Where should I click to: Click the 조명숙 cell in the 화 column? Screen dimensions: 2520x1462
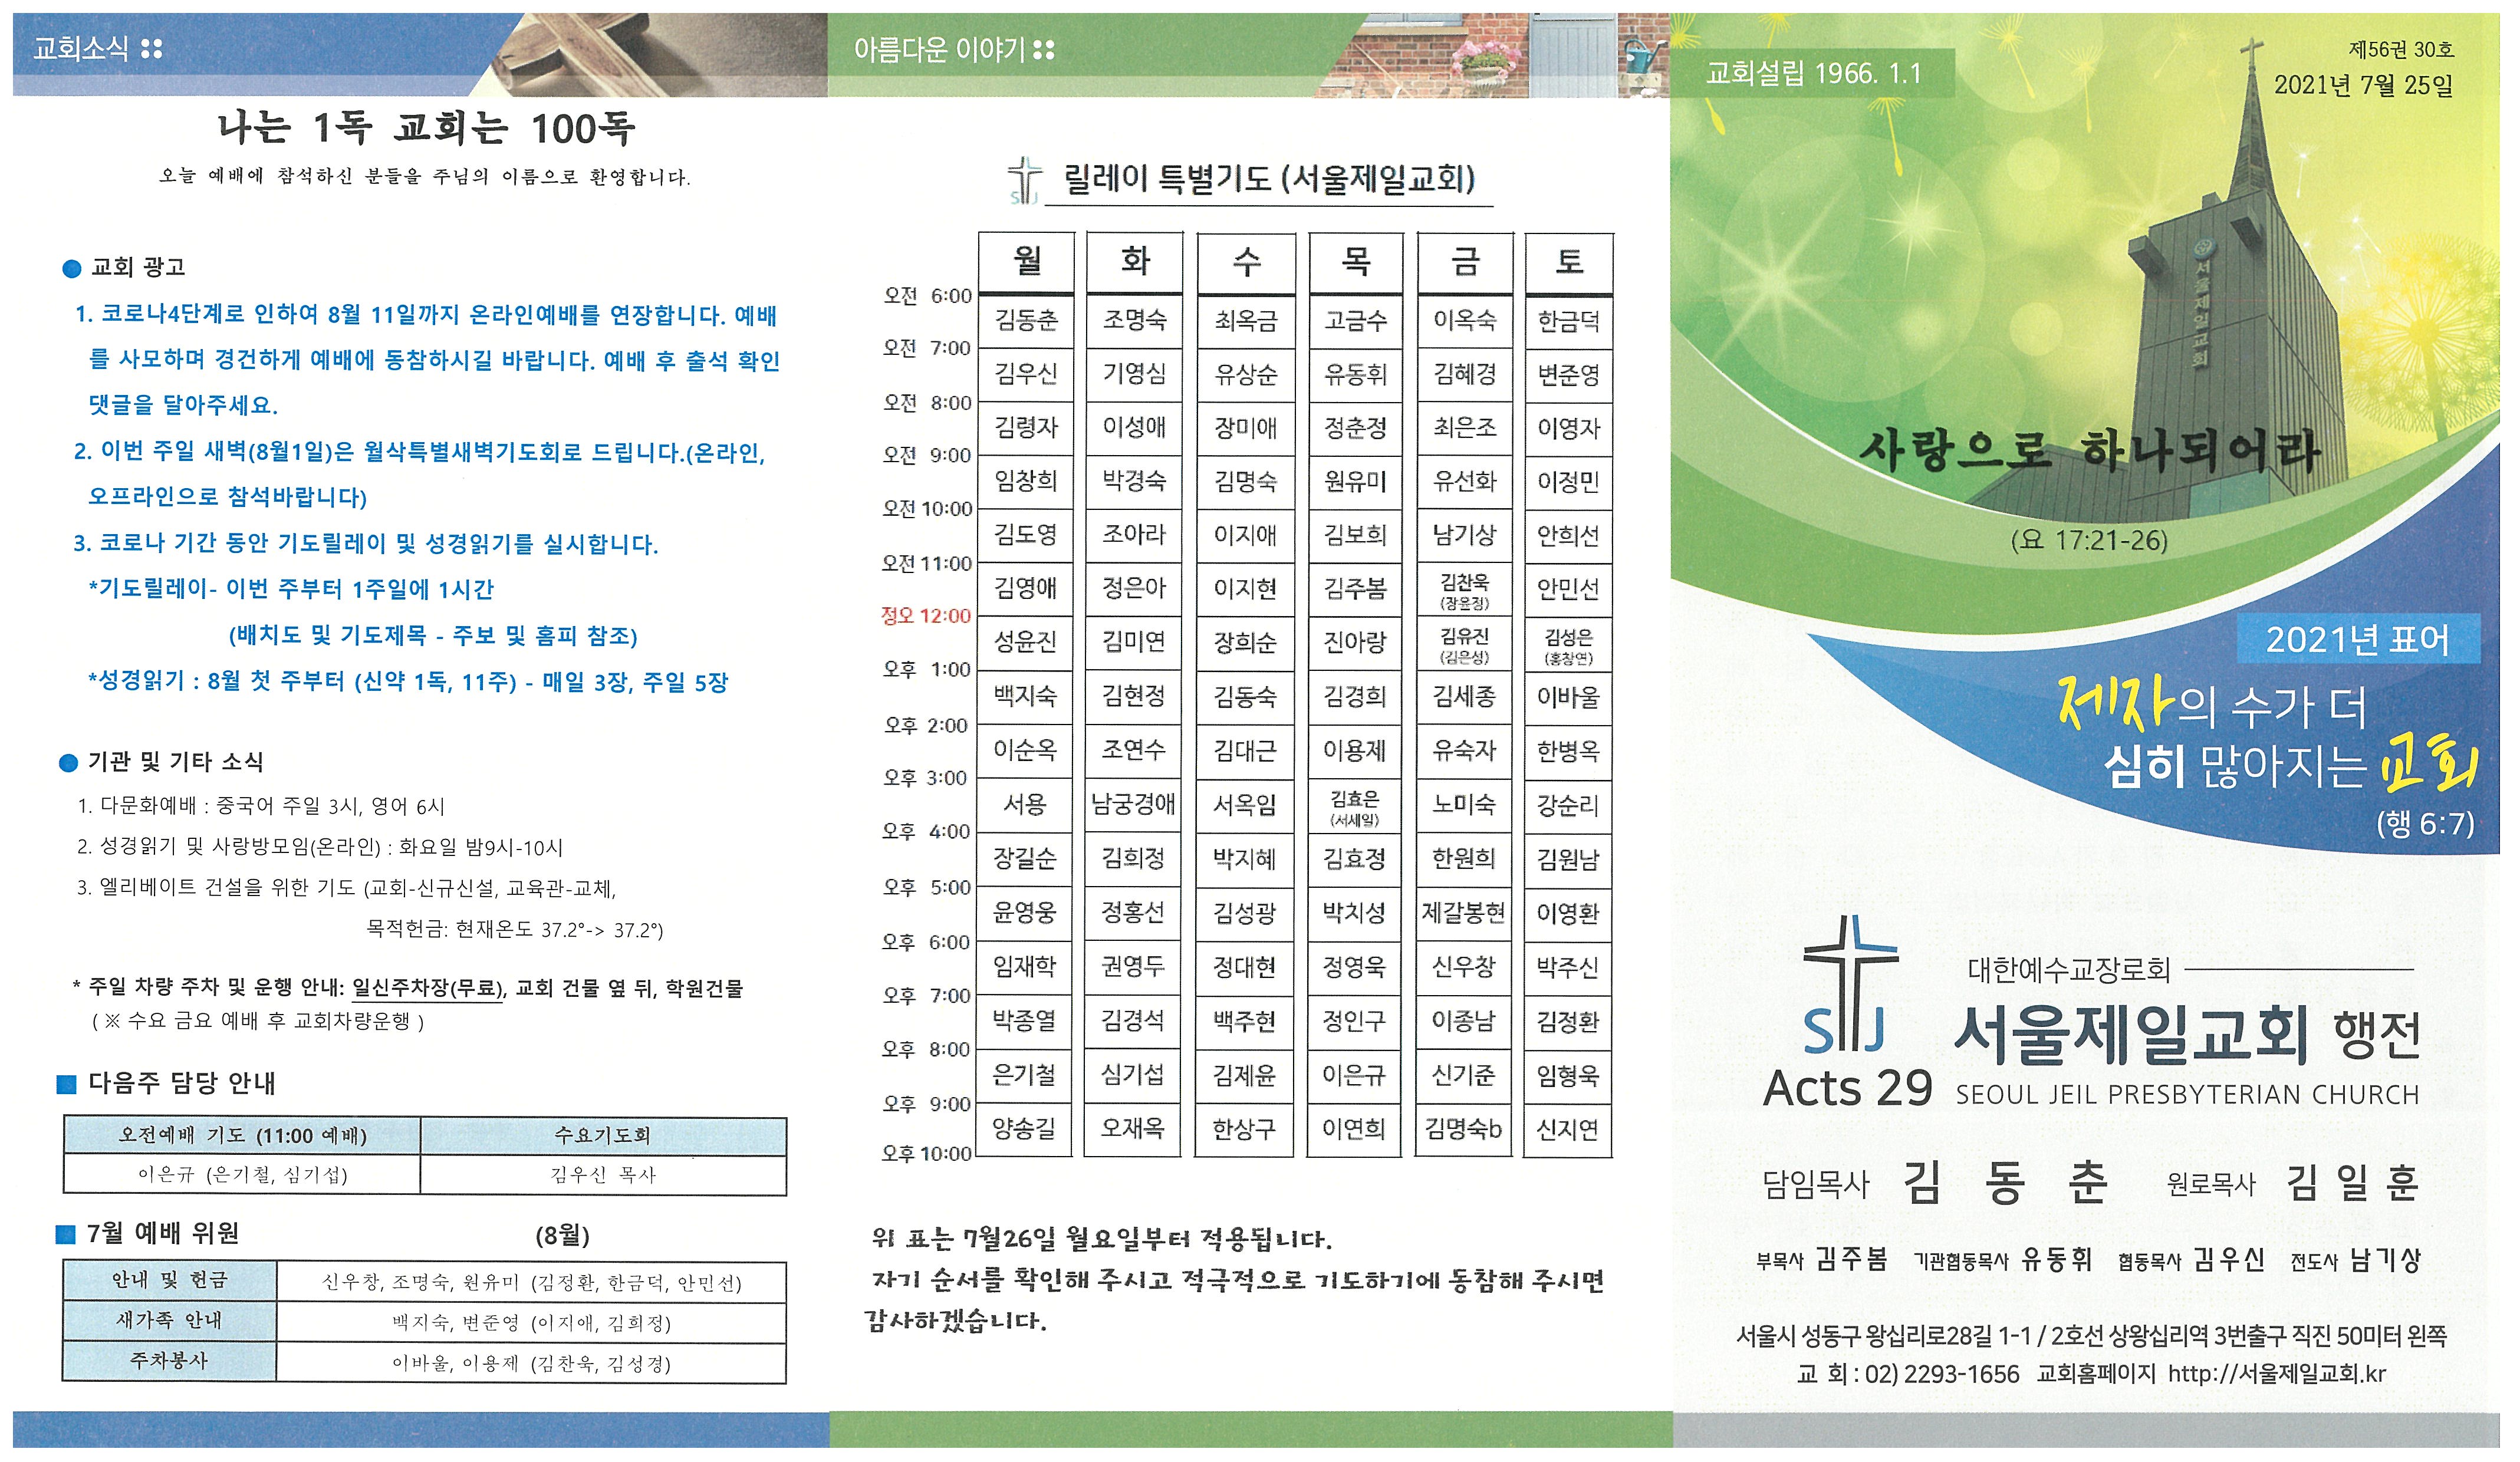point(1135,321)
